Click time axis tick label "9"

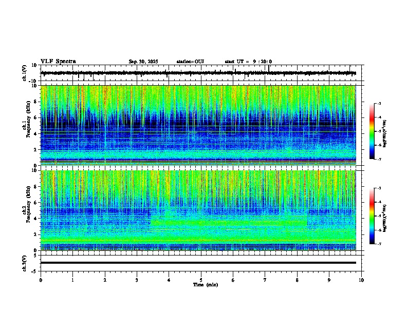pyautogui.click(x=329, y=280)
